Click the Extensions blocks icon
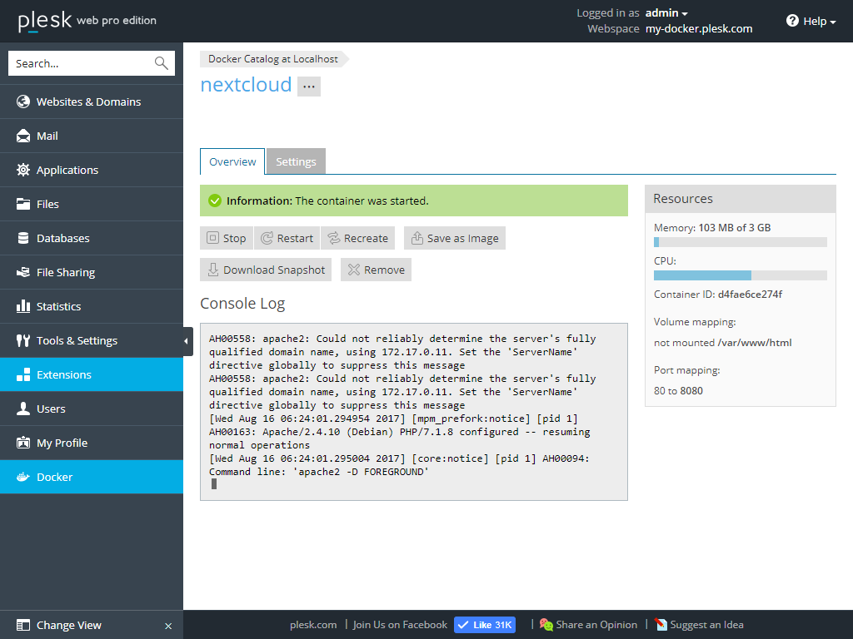This screenshot has height=639, width=853. 22,374
